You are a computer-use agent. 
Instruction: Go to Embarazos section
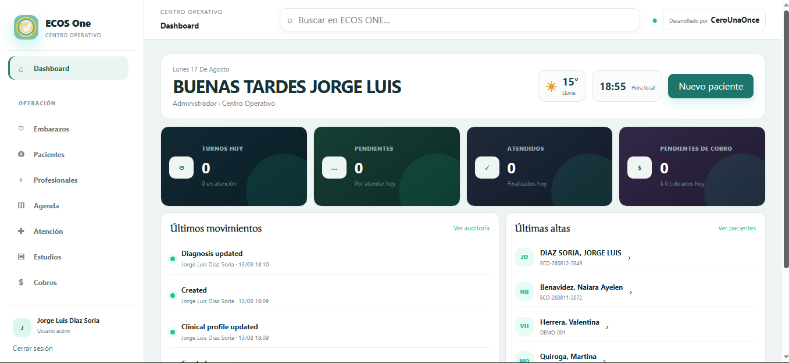tap(69, 129)
